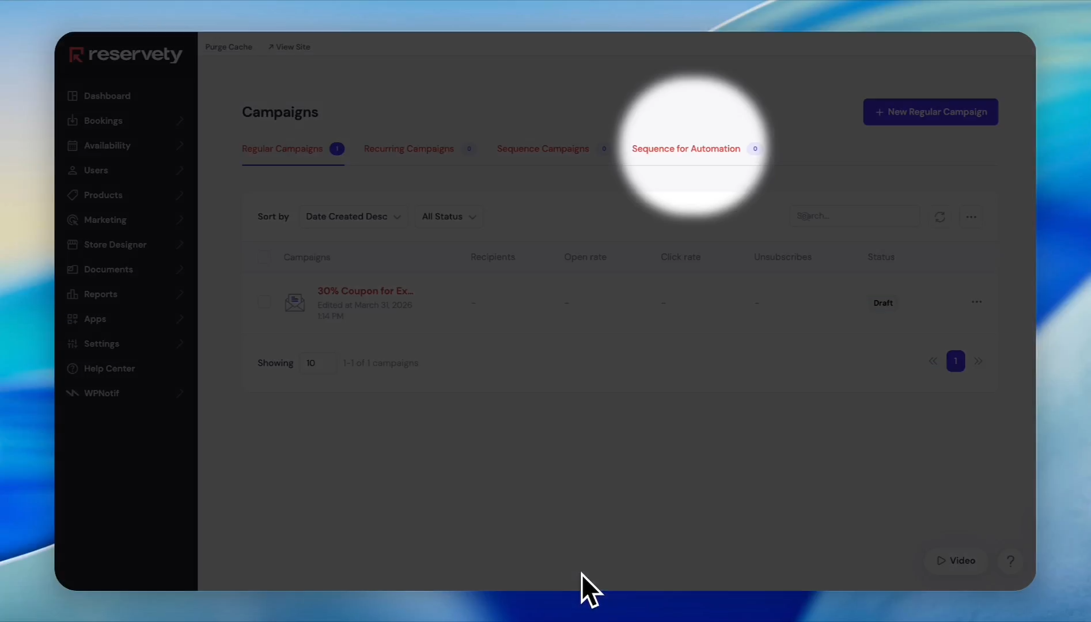Click the Products tag icon
Screen dimensions: 1091x622
point(73,195)
